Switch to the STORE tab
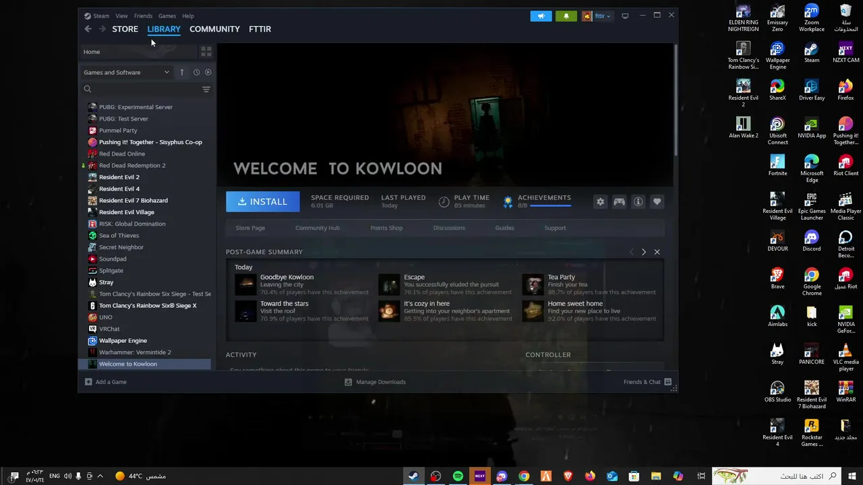 [125, 29]
